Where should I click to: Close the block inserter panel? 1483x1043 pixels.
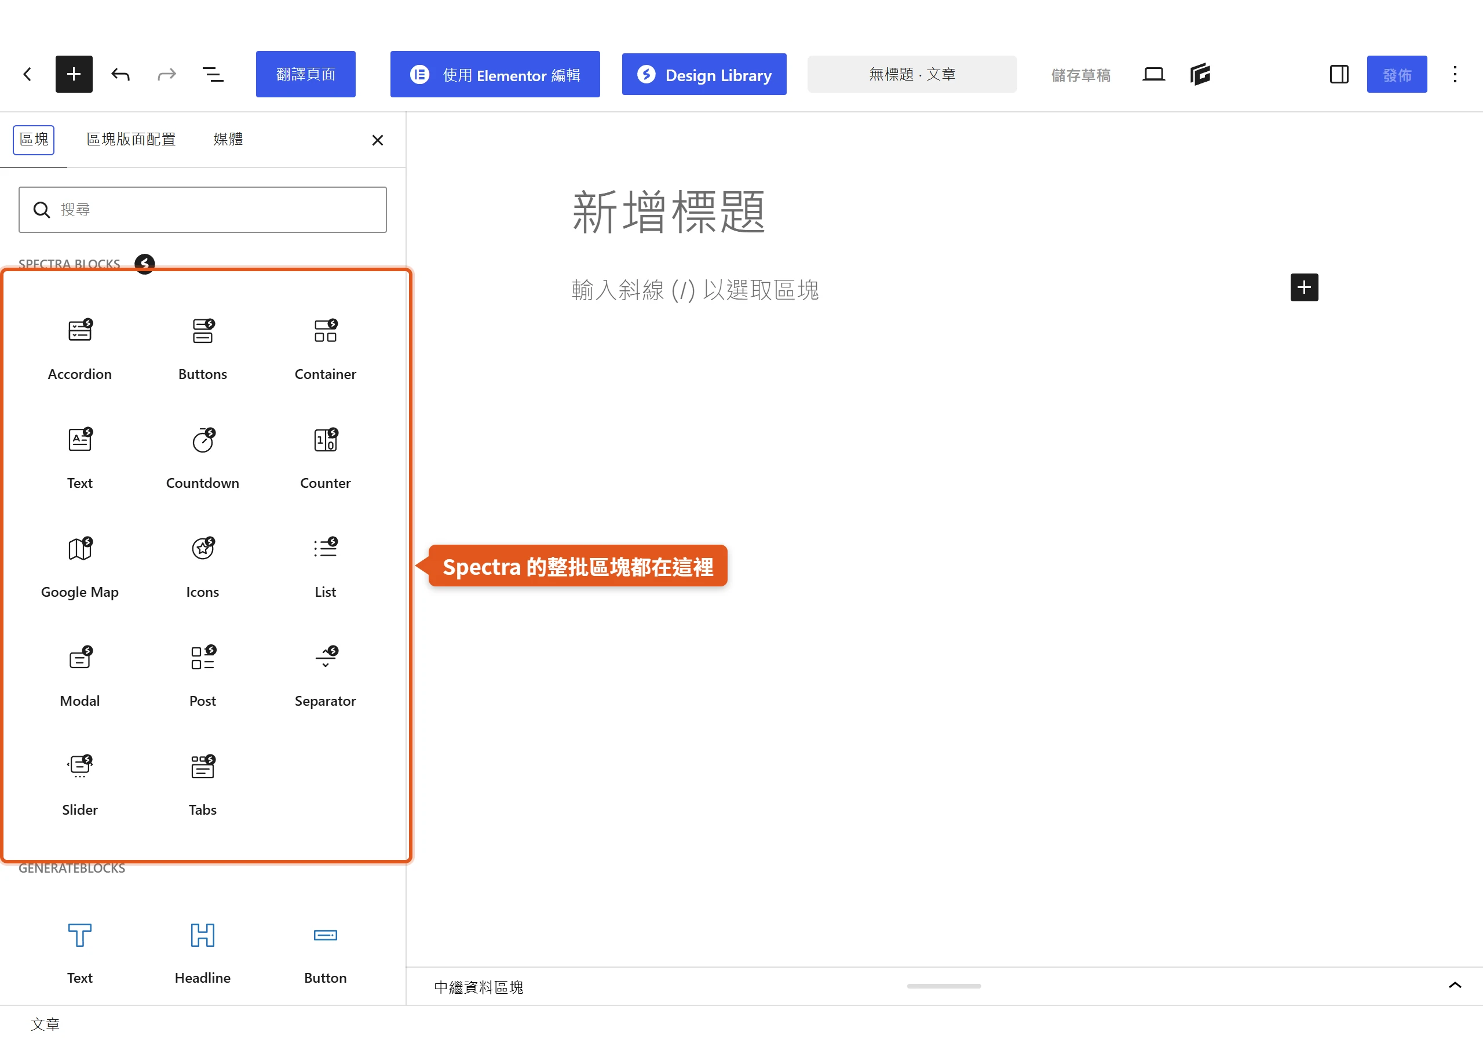coord(378,140)
